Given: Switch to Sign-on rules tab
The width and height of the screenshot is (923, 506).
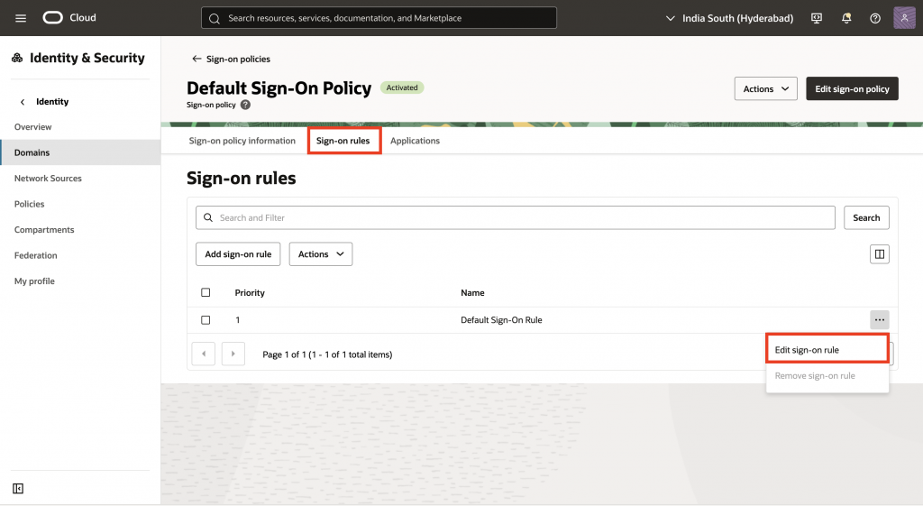Looking at the screenshot, I should point(343,141).
